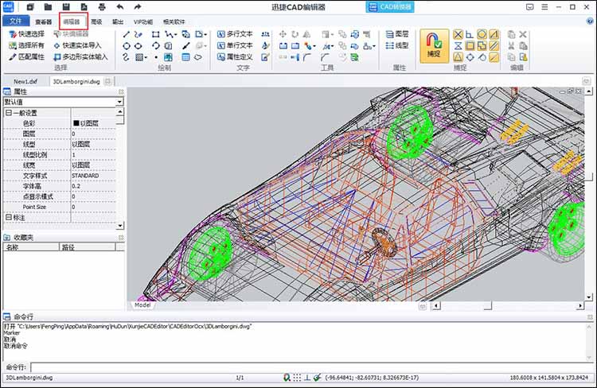Select the Move tool in the Tools group

point(283,34)
